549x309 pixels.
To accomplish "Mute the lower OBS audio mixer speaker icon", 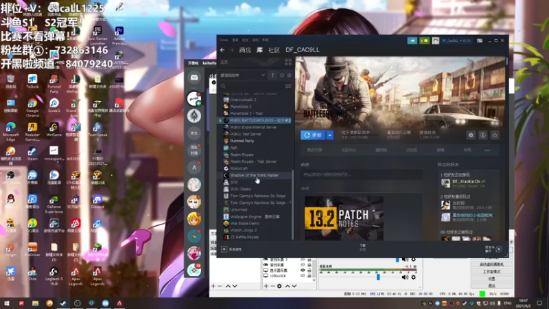I will pos(405,277).
